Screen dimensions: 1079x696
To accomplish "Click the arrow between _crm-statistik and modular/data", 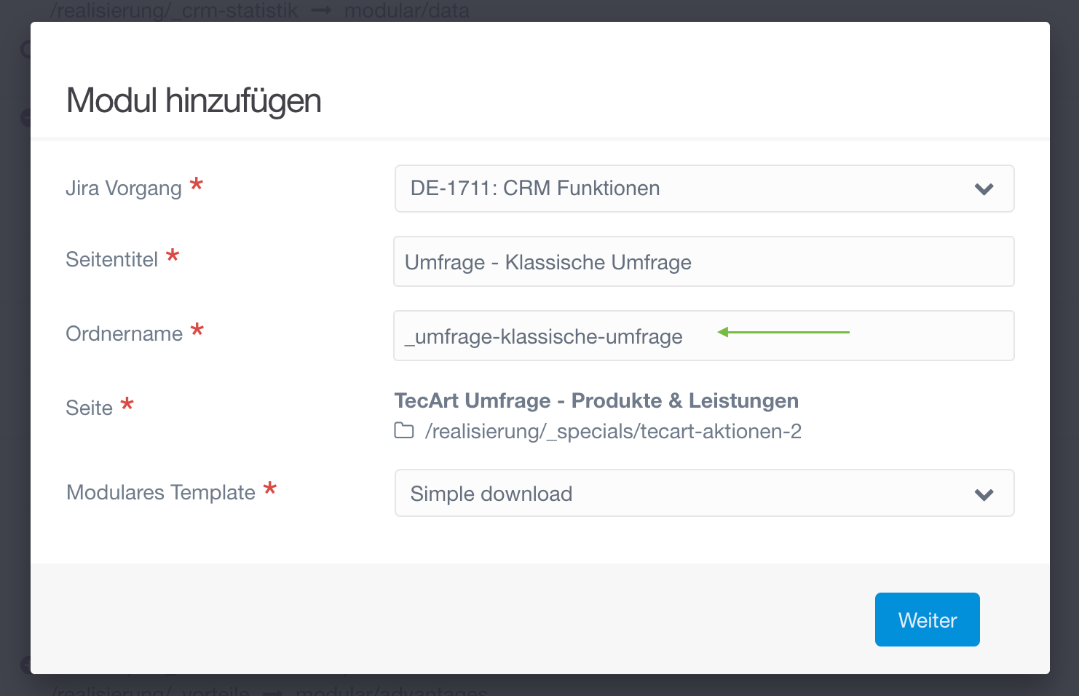I will pyautogui.click(x=323, y=10).
